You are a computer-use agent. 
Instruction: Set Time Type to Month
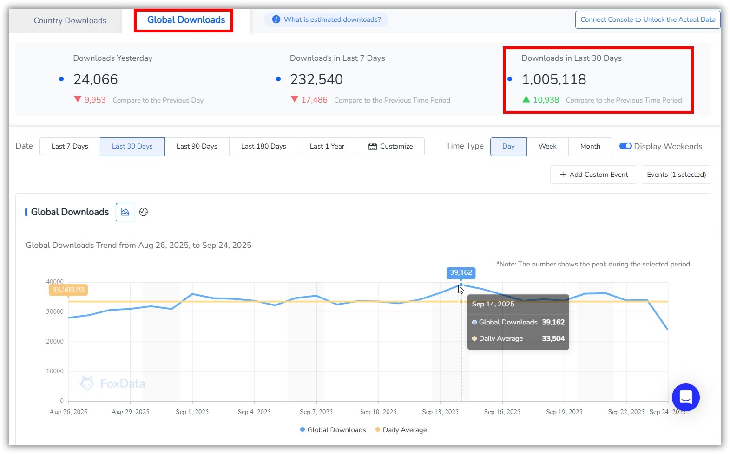click(x=590, y=146)
